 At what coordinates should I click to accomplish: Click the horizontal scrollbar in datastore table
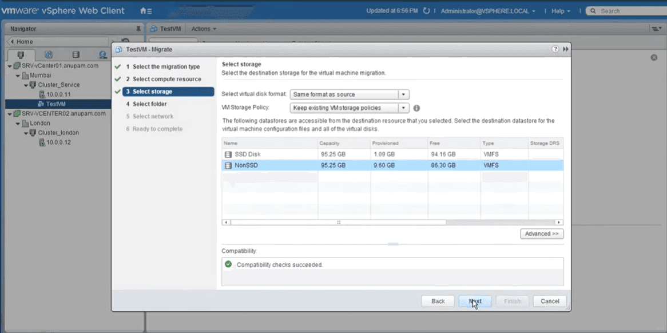[x=338, y=222]
